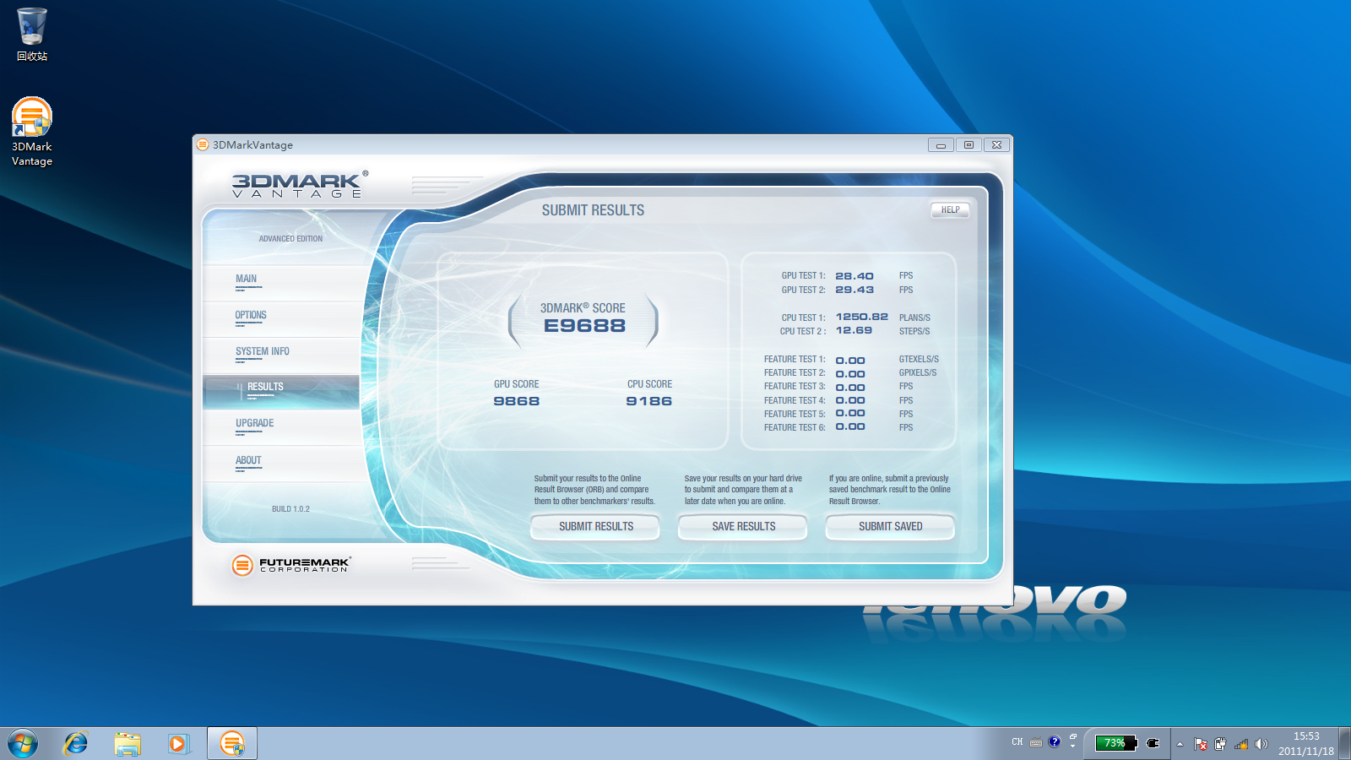Click CPU TEST 2 value 12.69

[x=854, y=330]
